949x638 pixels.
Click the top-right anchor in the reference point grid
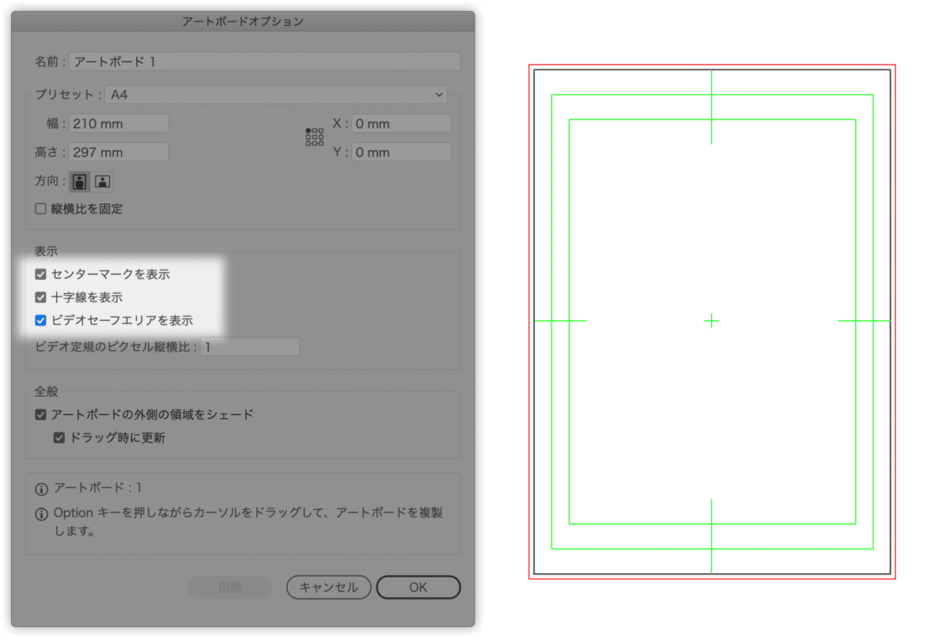click(321, 130)
